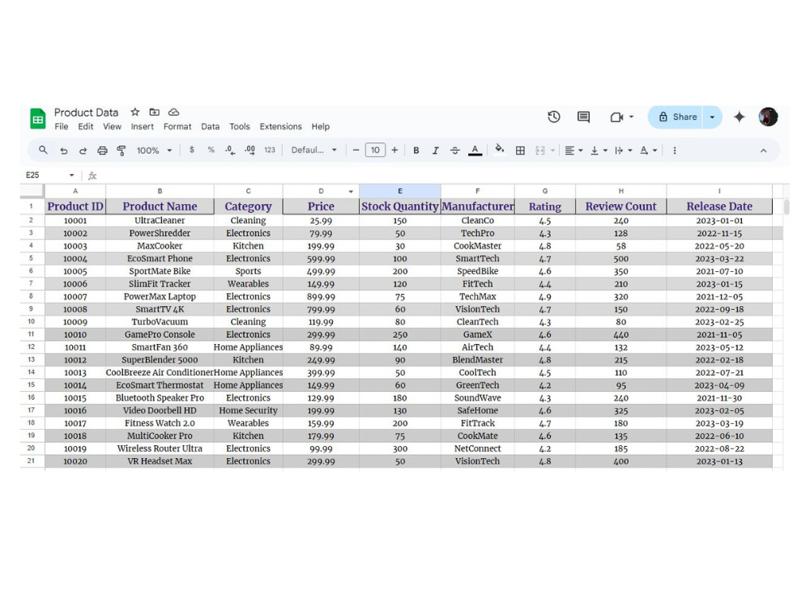Image resolution: width=810 pixels, height=607 pixels.
Task: Open the File menu
Action: pyautogui.click(x=62, y=126)
